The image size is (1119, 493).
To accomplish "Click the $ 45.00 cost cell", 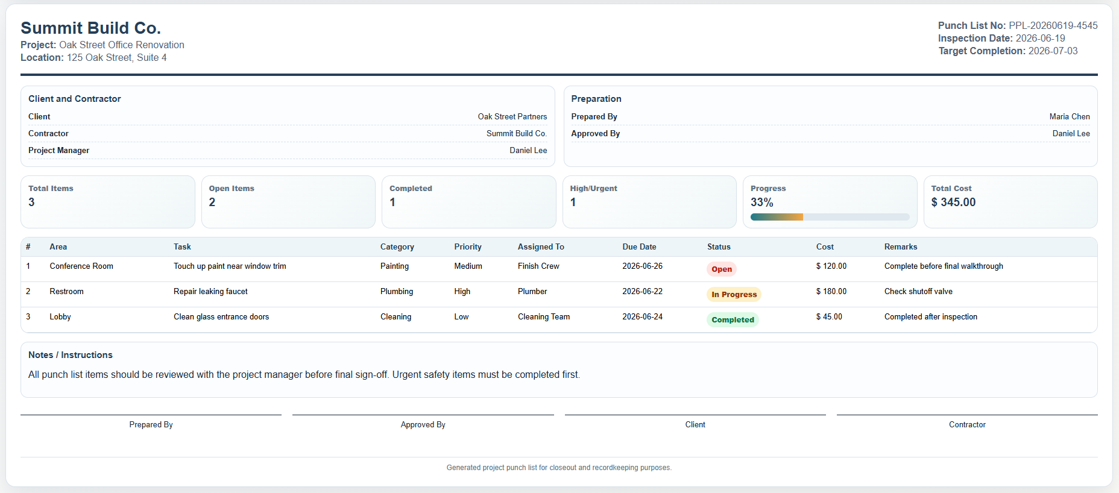I will click(829, 317).
